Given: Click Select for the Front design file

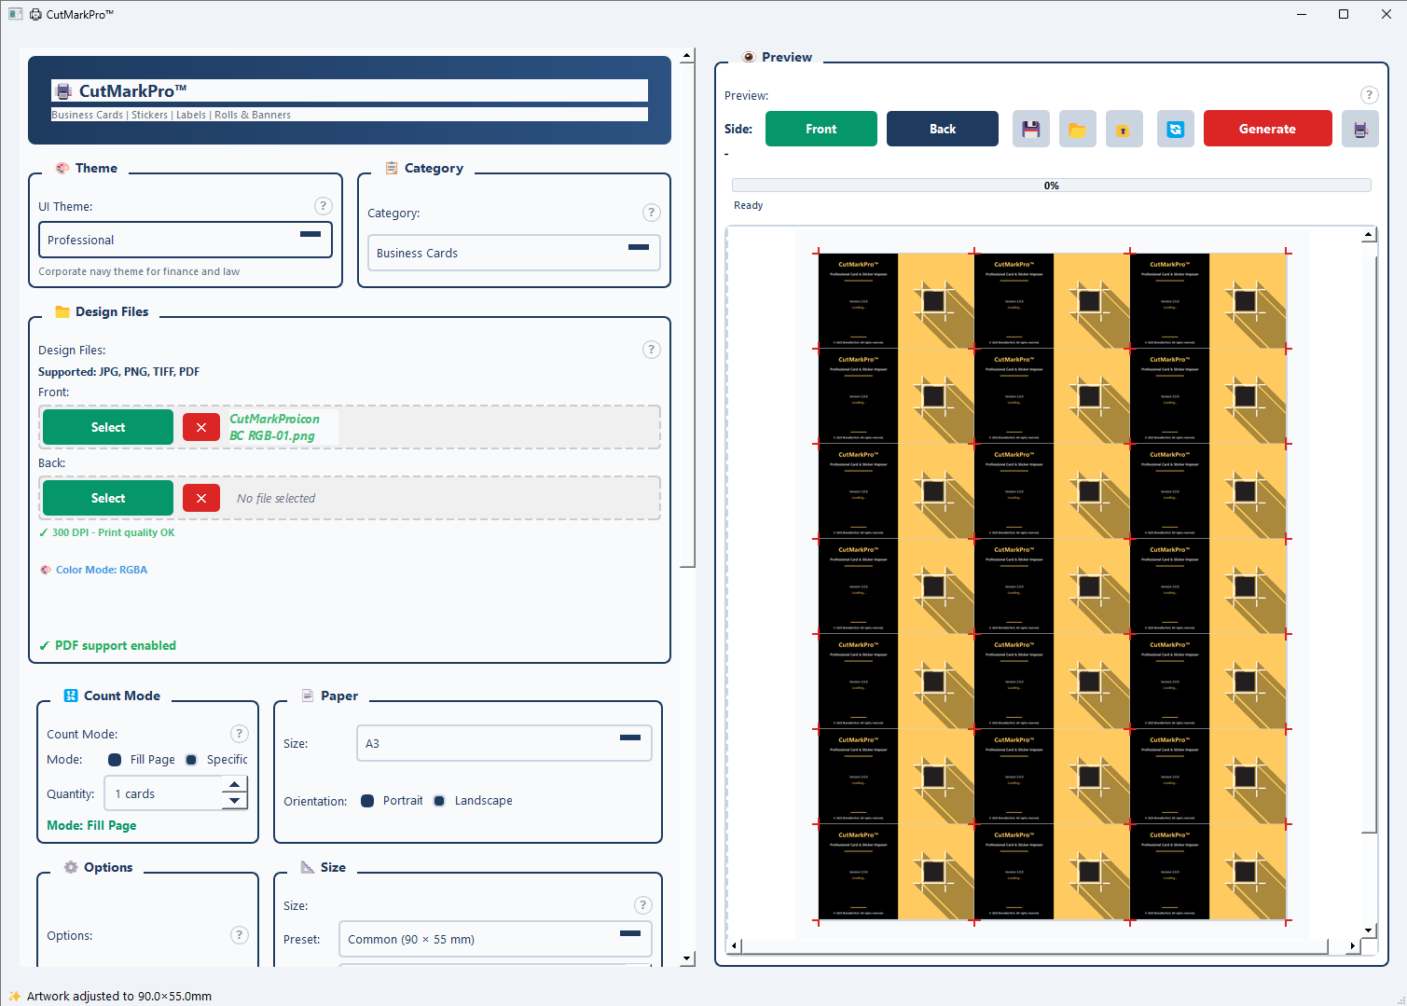Looking at the screenshot, I should [108, 427].
